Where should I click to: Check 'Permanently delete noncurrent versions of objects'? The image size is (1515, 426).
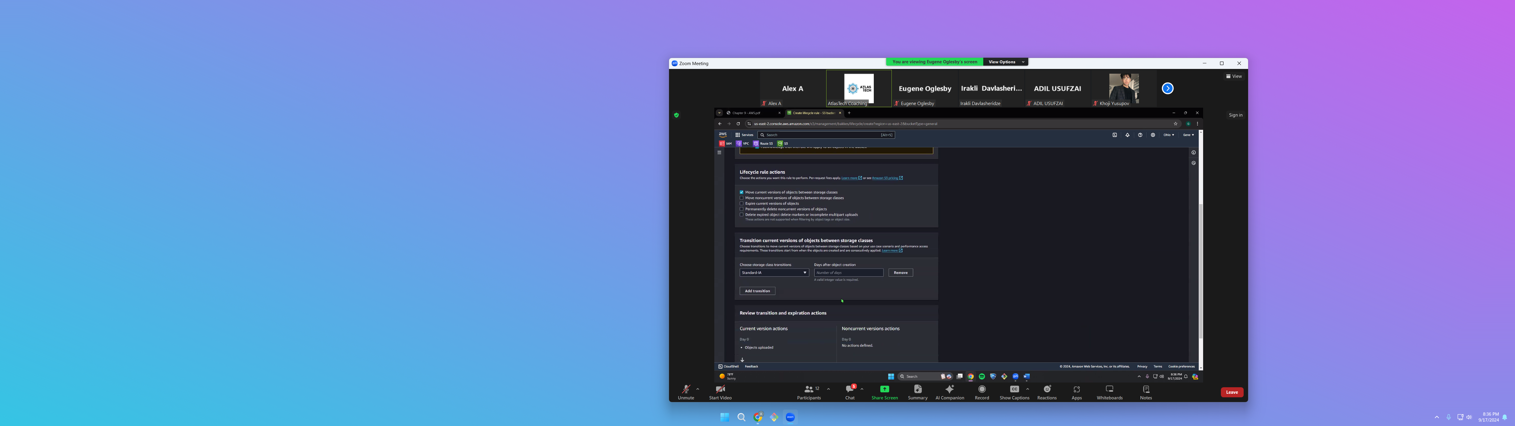pyautogui.click(x=742, y=209)
